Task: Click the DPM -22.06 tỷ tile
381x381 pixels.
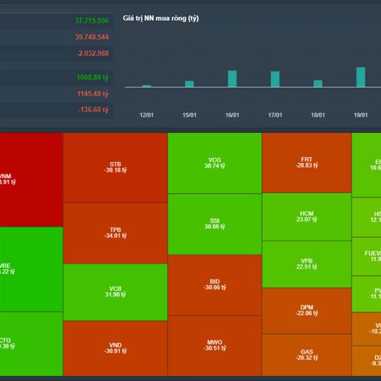Action: (x=307, y=311)
